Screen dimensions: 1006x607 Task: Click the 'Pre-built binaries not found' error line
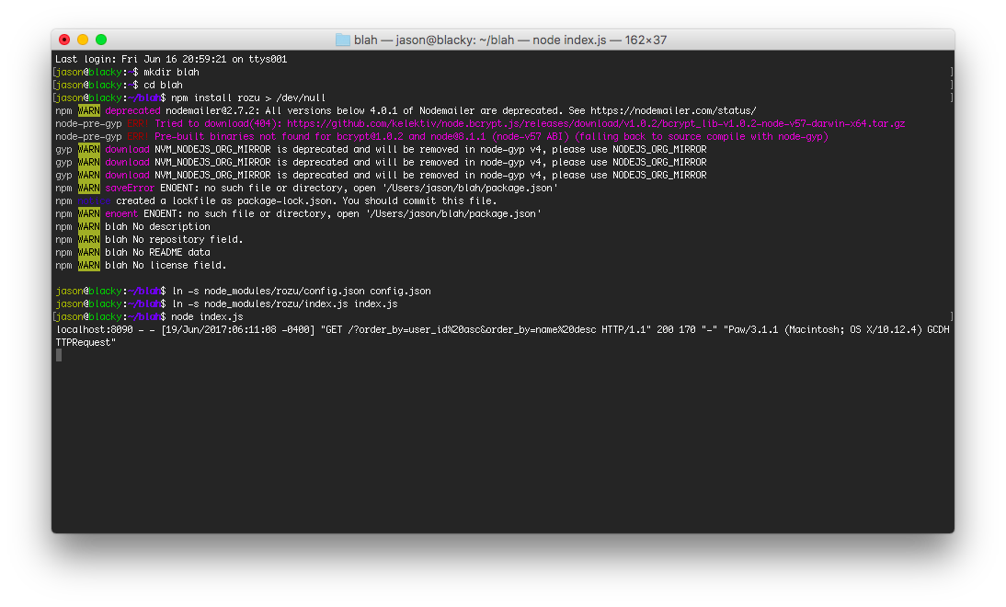tap(491, 136)
